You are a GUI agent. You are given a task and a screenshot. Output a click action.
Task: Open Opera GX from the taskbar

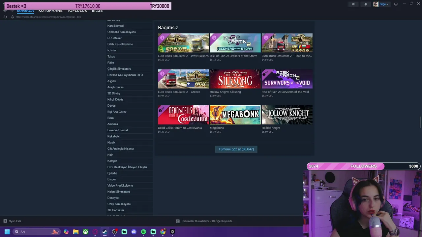[x=95, y=232]
